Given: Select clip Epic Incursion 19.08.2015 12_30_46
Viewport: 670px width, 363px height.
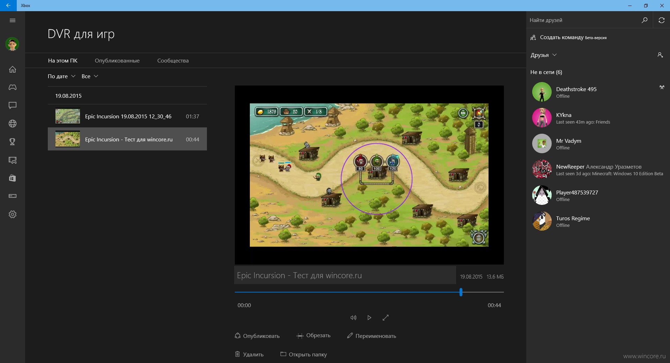Looking at the screenshot, I should (x=127, y=116).
